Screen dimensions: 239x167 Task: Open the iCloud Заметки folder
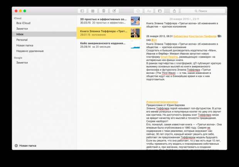pyautogui.click(x=44, y=28)
